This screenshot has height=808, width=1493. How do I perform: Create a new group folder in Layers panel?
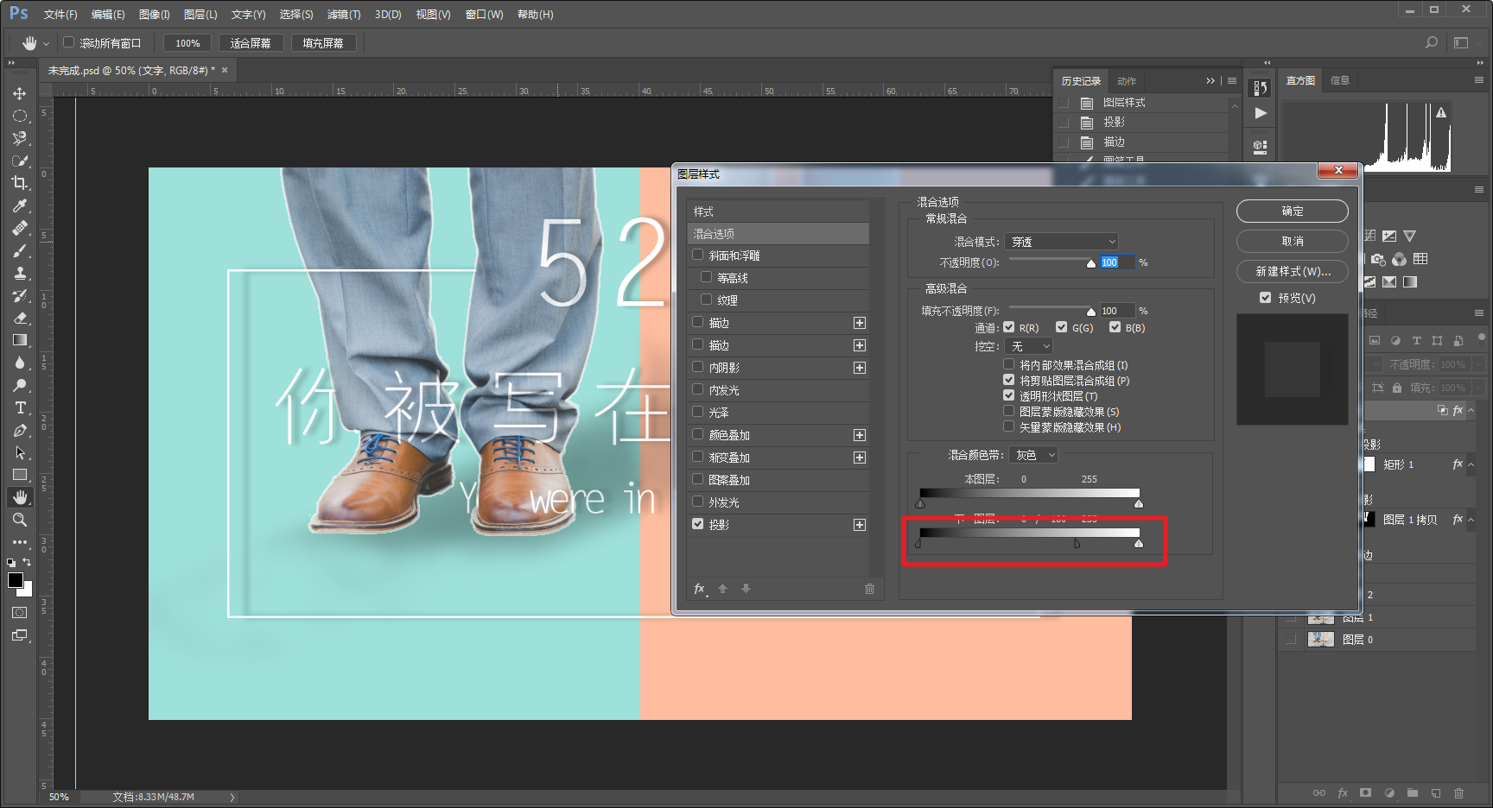[1412, 792]
